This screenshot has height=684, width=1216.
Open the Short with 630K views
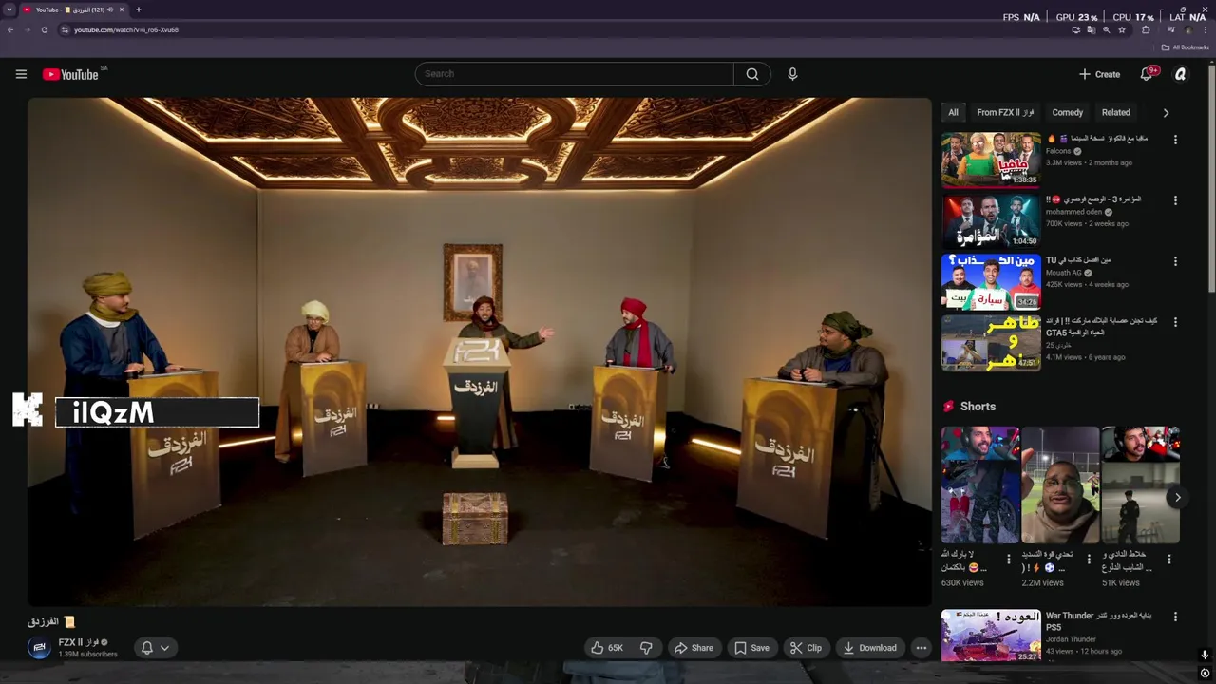tap(980, 484)
